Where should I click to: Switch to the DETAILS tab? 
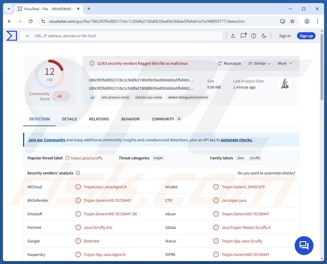tap(69, 119)
